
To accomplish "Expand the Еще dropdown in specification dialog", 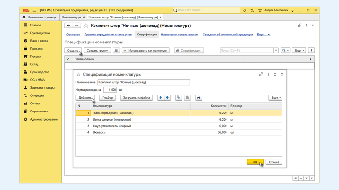I will (x=275, y=98).
